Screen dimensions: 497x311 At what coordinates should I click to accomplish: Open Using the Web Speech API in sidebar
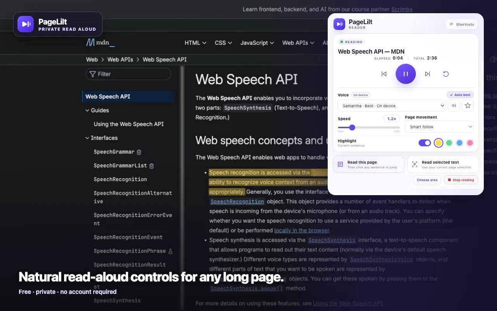pos(129,124)
